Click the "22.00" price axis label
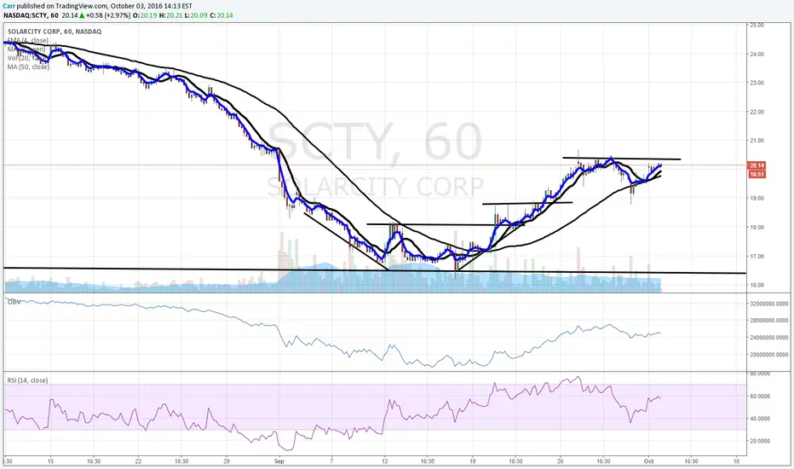 [x=757, y=112]
